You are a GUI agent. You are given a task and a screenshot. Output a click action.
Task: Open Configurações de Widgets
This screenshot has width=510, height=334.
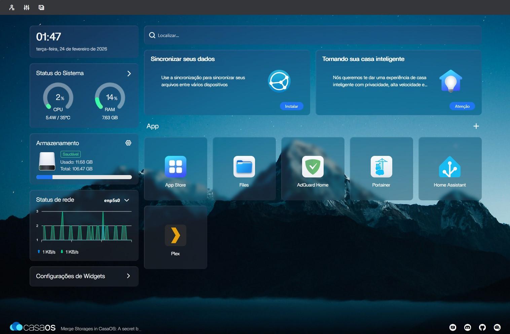84,276
